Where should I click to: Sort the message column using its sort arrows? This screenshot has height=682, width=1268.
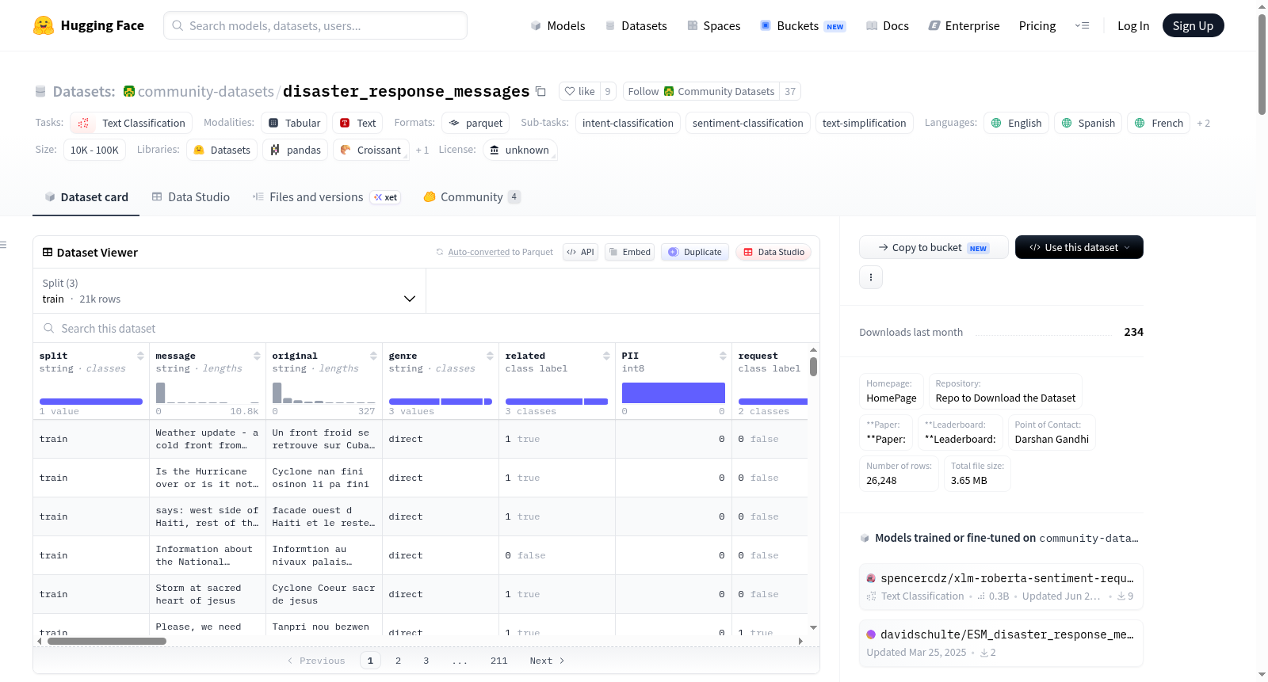coord(257,356)
